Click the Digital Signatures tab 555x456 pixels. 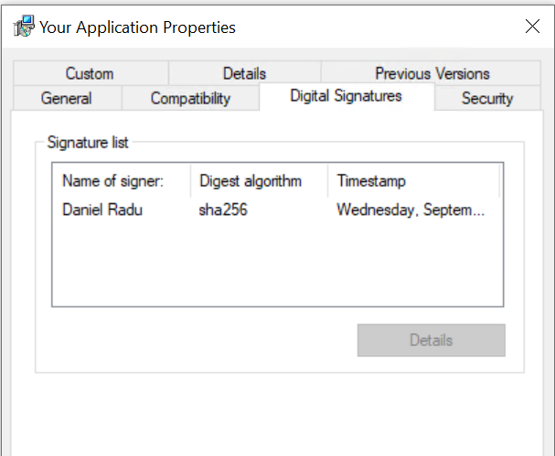[346, 96]
